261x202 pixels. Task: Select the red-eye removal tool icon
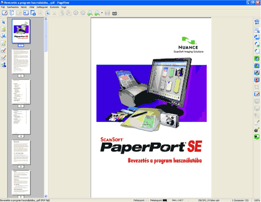[x=257, y=80]
